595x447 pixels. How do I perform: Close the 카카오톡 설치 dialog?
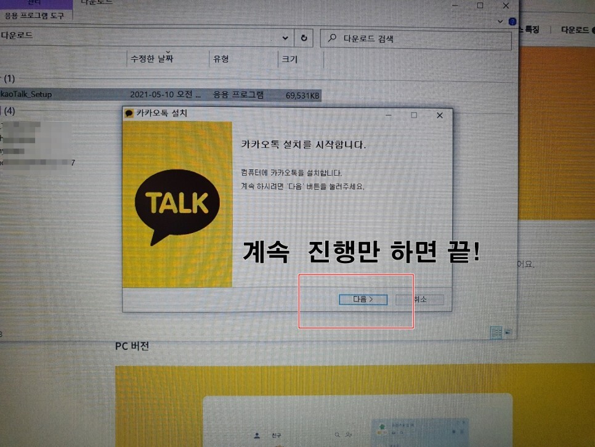(x=439, y=115)
